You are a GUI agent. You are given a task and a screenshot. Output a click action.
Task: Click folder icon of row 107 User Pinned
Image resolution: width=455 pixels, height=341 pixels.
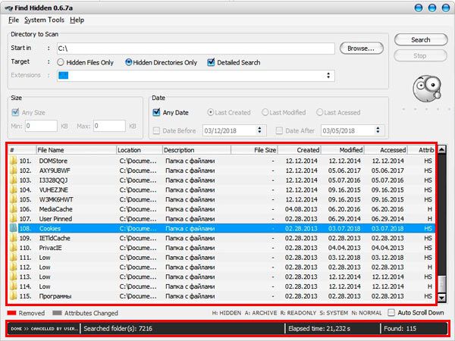coord(13,219)
